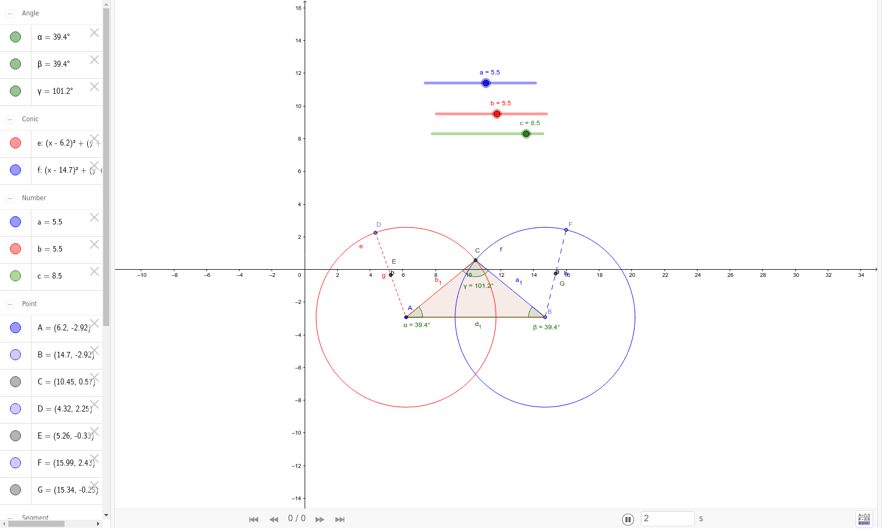Screen dimensions: 883x529
Task: Toggle visibility of point G in list
Action: coord(15,490)
